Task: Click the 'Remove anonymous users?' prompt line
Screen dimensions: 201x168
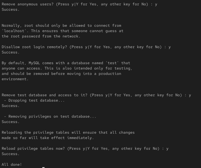Action: tap(79, 4)
